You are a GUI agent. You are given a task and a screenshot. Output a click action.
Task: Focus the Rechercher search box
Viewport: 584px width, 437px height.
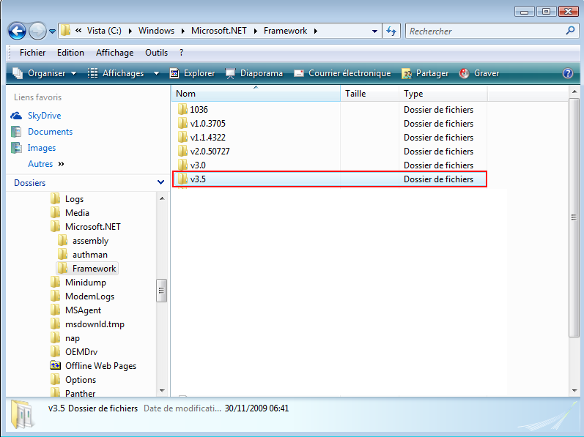click(484, 31)
